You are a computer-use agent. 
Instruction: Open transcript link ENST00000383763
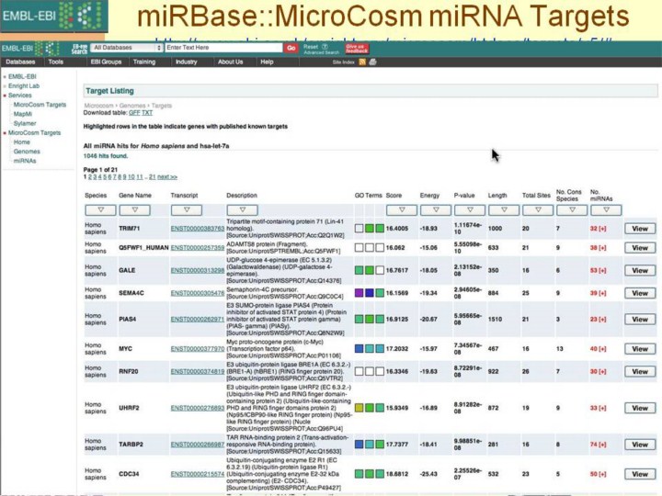pos(197,228)
